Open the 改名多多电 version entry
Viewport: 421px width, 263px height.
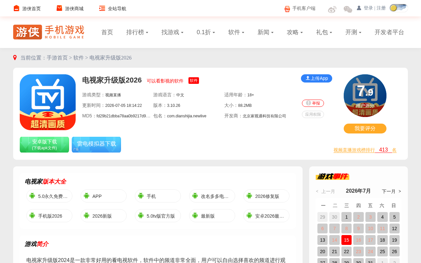point(212,196)
